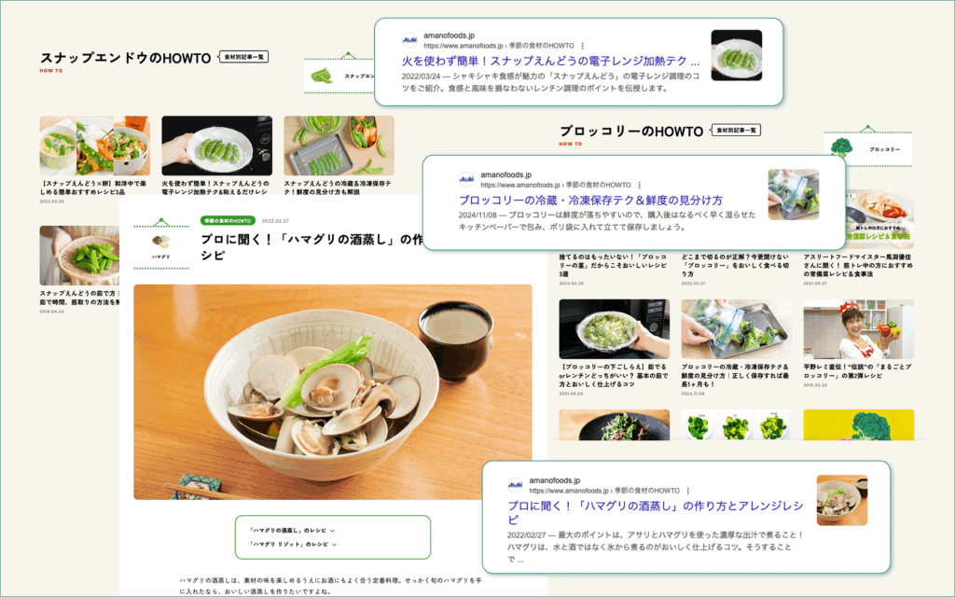The height and width of the screenshot is (597, 955).
Task: Click the three-dot menu beside hamaguri result URL
Action: pos(687,491)
